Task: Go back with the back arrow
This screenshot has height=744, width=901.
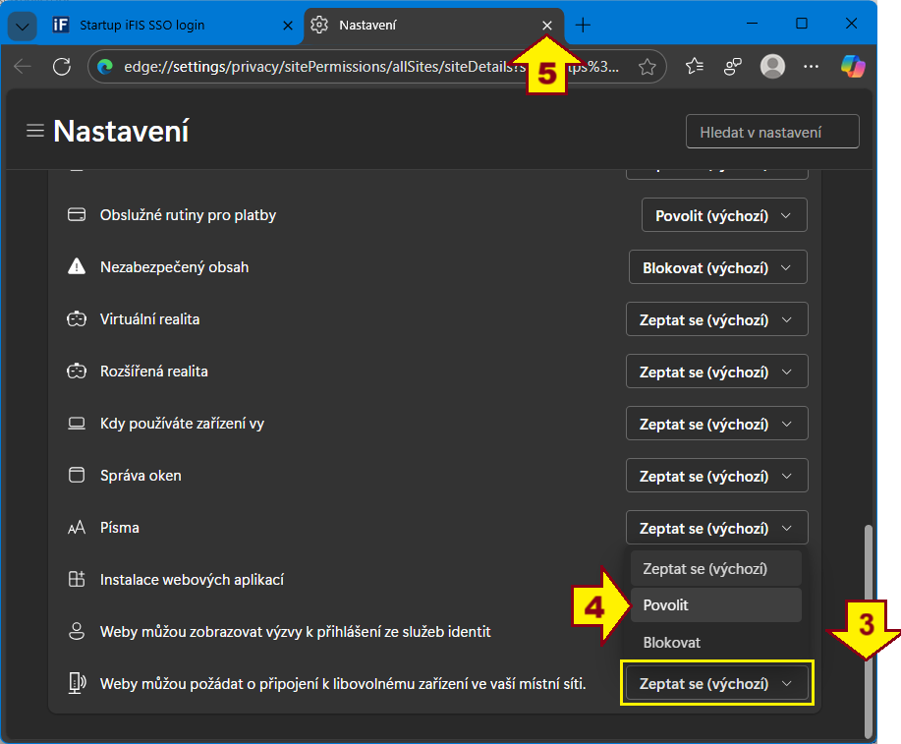Action: pyautogui.click(x=23, y=67)
